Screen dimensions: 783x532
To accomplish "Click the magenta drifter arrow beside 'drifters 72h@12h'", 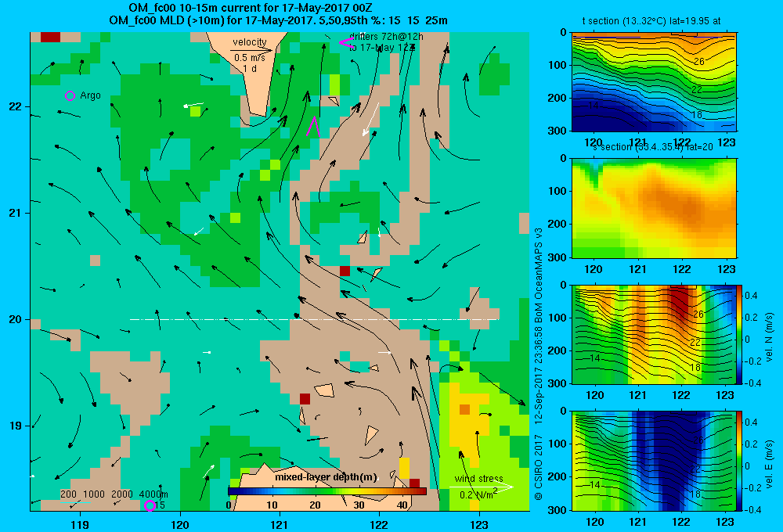I will 347,43.
